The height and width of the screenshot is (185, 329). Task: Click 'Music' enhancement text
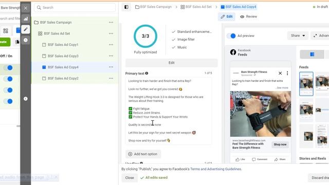coord(182,47)
